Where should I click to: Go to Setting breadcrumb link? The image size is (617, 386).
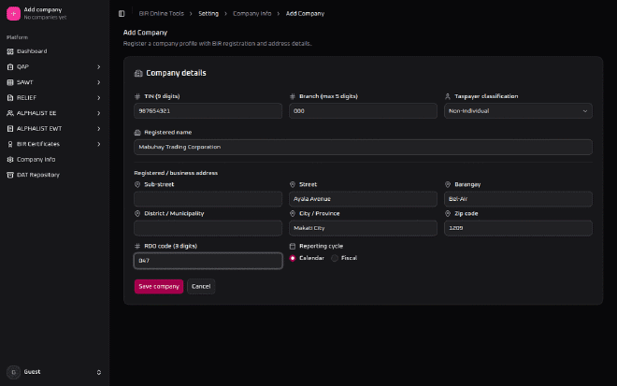[208, 14]
